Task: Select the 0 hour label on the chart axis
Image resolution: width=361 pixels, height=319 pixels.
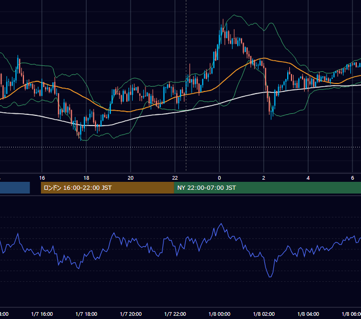Action: [x=219, y=178]
